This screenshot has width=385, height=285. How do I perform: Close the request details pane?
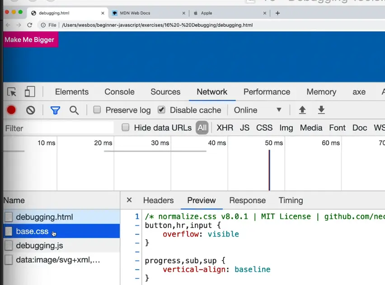coord(129,200)
